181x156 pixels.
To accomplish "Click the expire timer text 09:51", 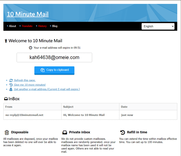I will (77, 48).
